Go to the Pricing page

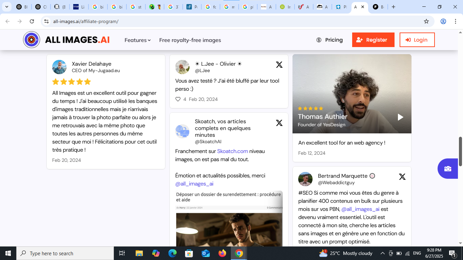tap(329, 40)
